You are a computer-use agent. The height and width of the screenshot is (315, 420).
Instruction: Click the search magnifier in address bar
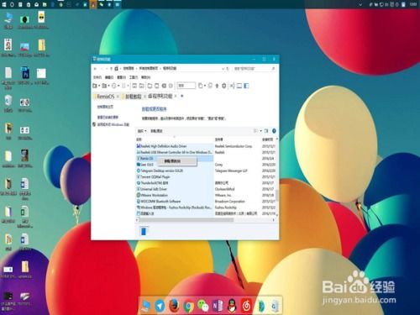tap(273, 68)
